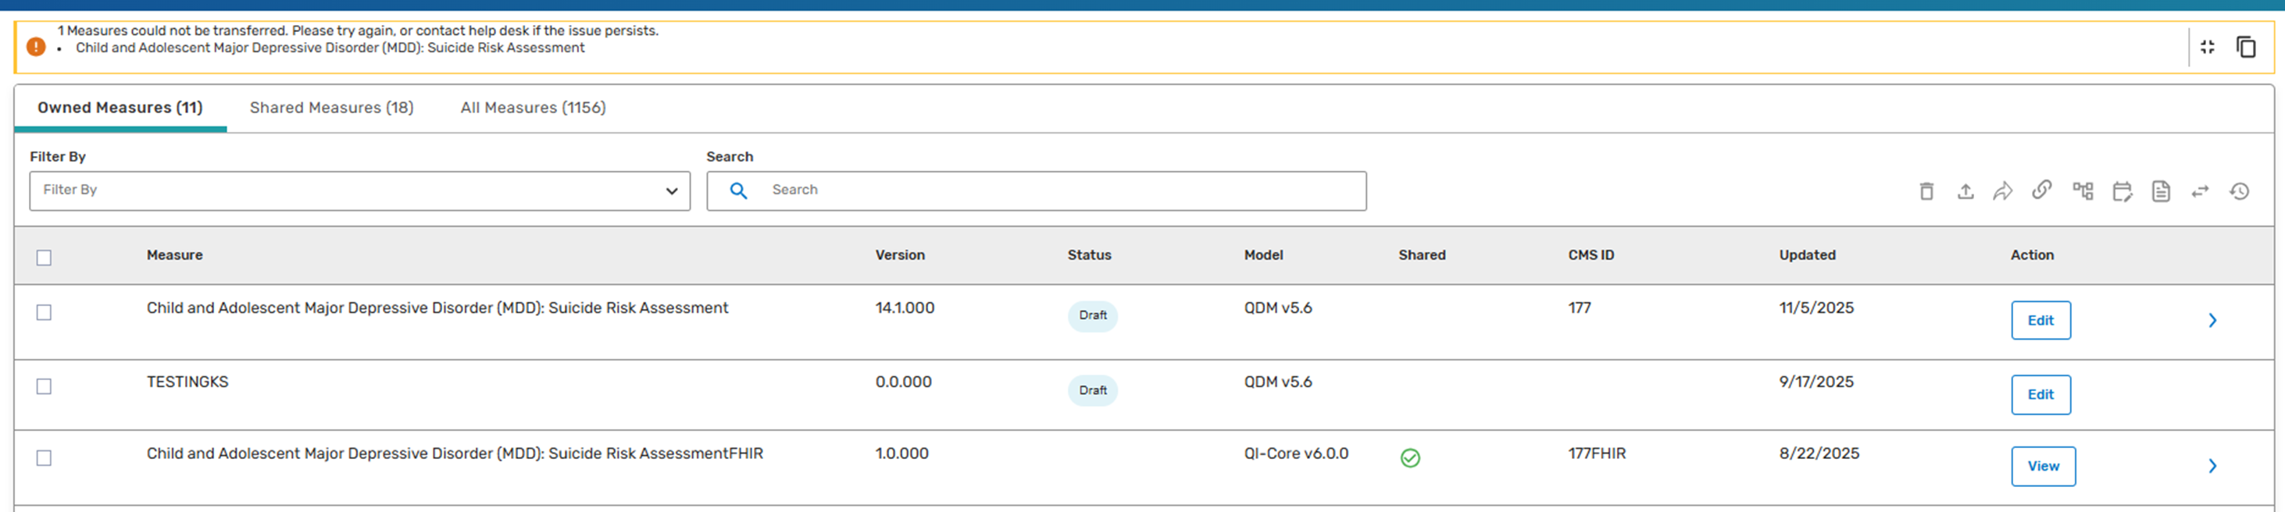Switch to the Shared Measures tab

(x=331, y=108)
